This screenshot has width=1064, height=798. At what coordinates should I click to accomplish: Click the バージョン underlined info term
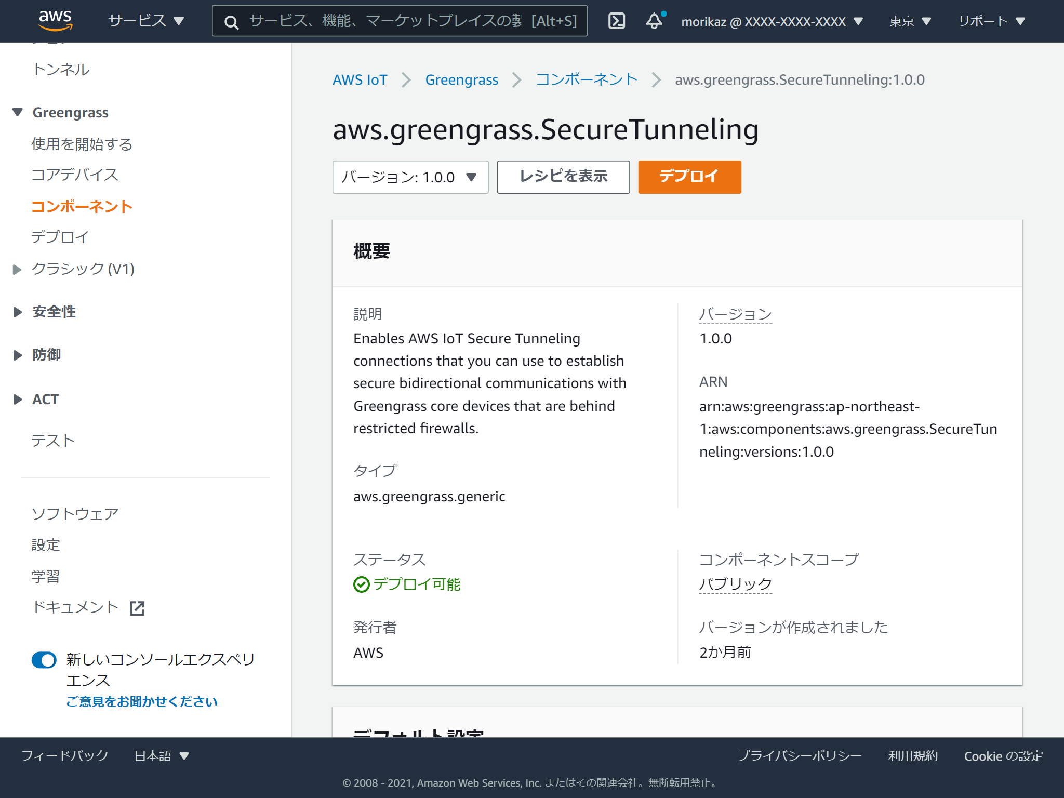tap(735, 313)
